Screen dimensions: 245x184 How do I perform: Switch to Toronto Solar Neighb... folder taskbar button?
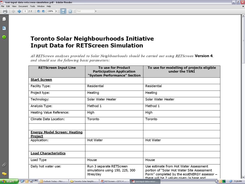pos(84,181)
